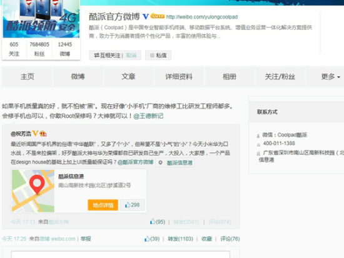Viewport: 344px width, 258px height.
Task: Click the 微博 weibo.com source link
Action: (58, 239)
